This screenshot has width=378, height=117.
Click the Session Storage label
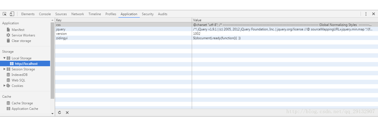pos(23,69)
